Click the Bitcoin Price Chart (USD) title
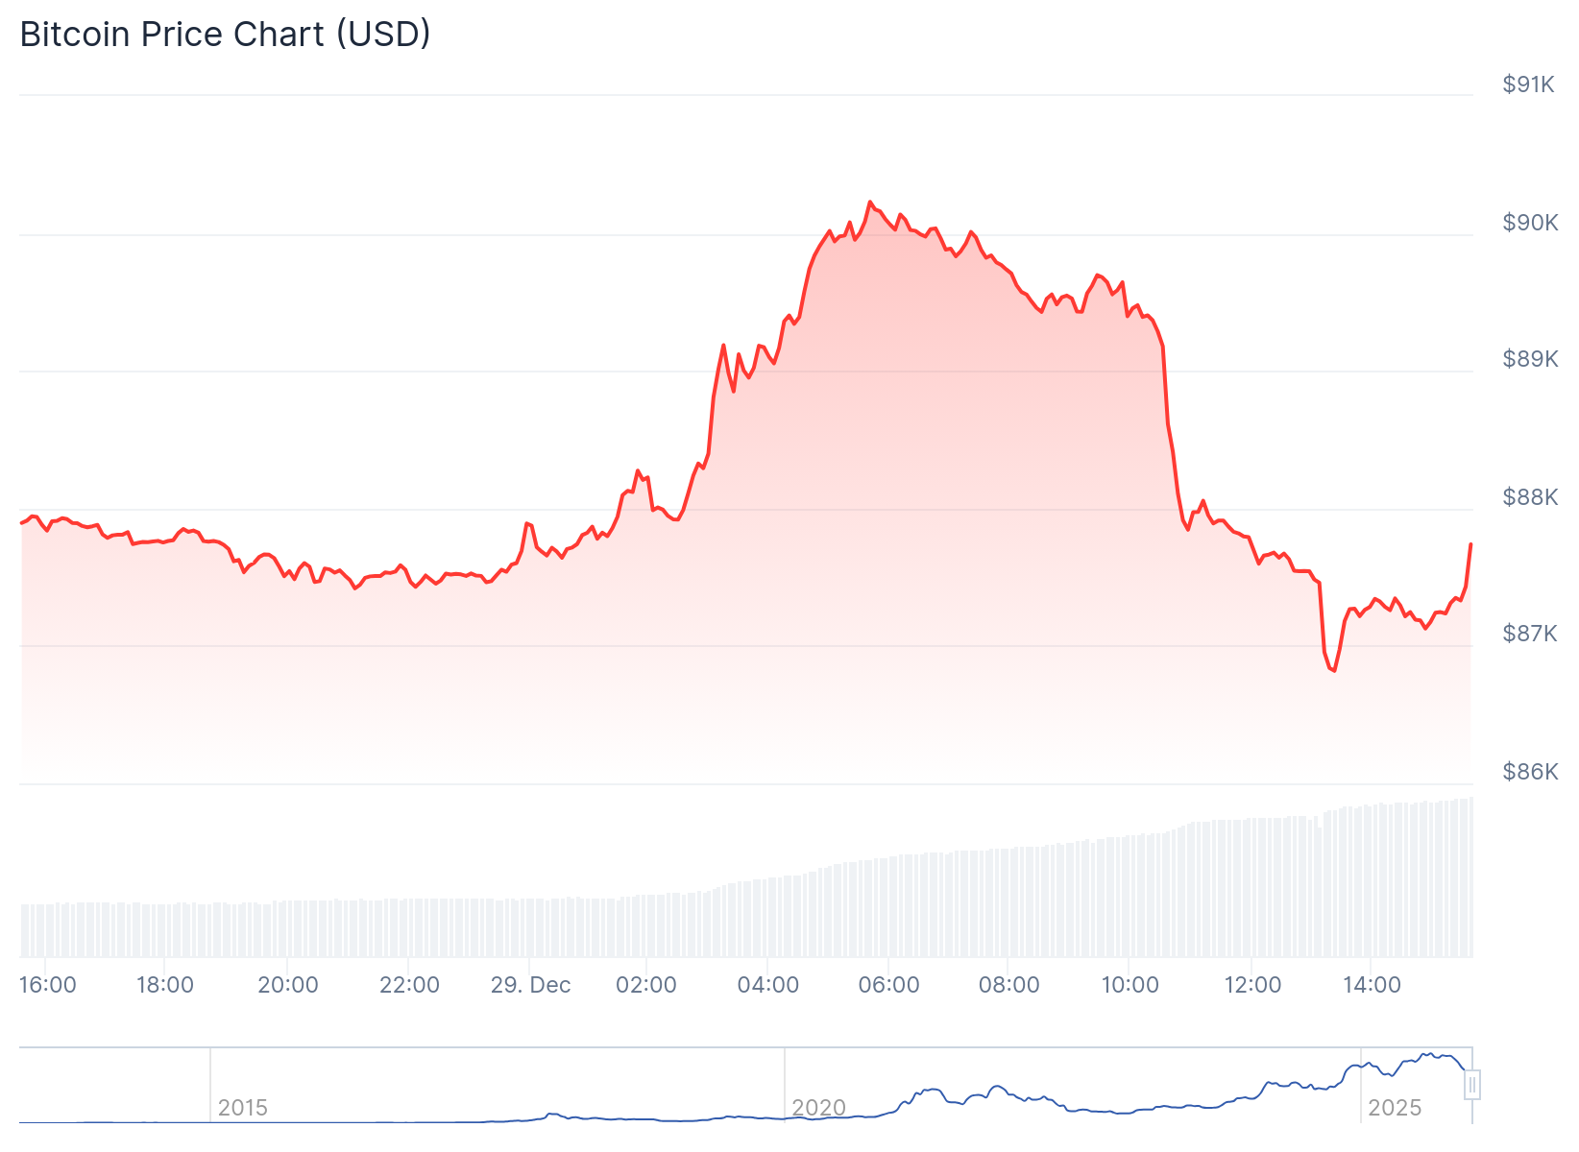The height and width of the screenshot is (1152, 1579). click(225, 35)
